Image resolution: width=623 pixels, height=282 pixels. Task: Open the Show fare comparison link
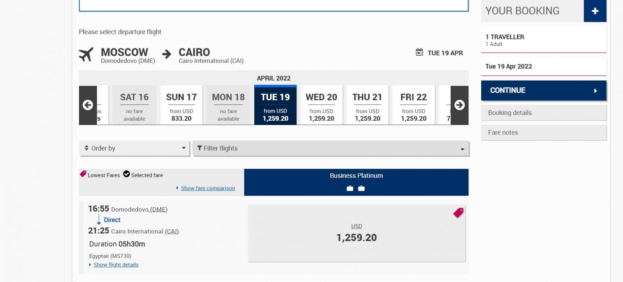208,188
